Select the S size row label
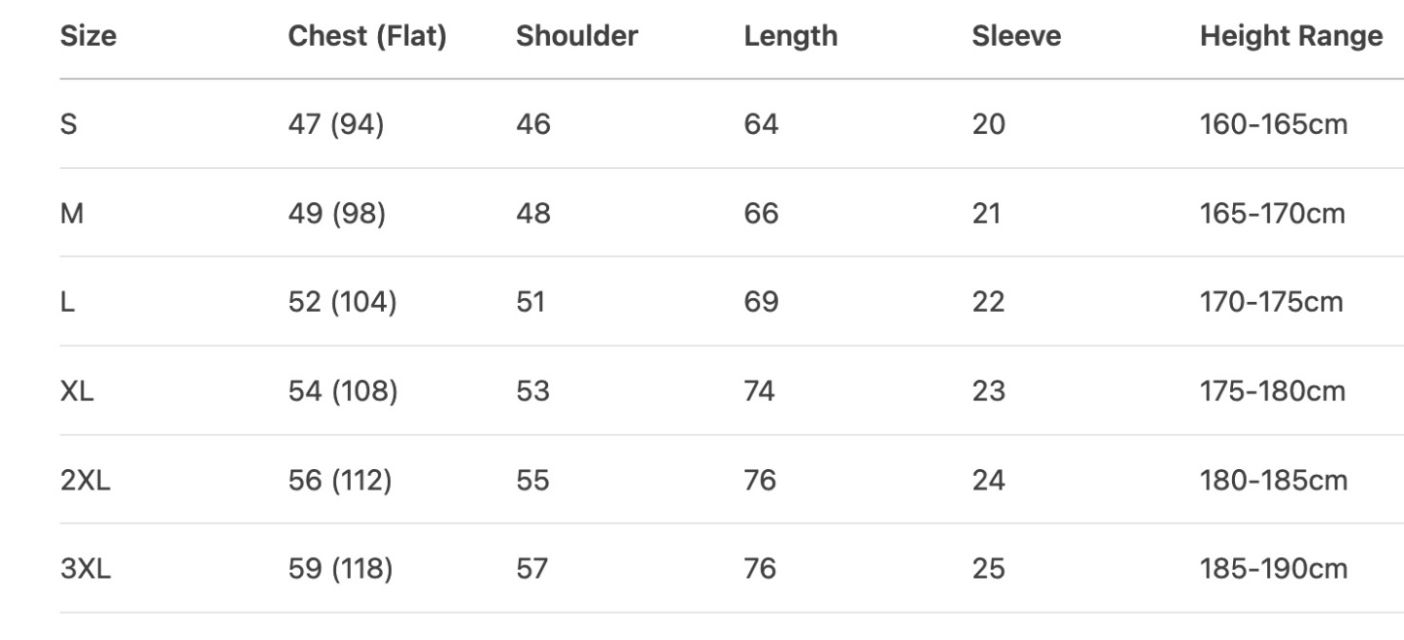The height and width of the screenshot is (640, 1404). point(69,125)
